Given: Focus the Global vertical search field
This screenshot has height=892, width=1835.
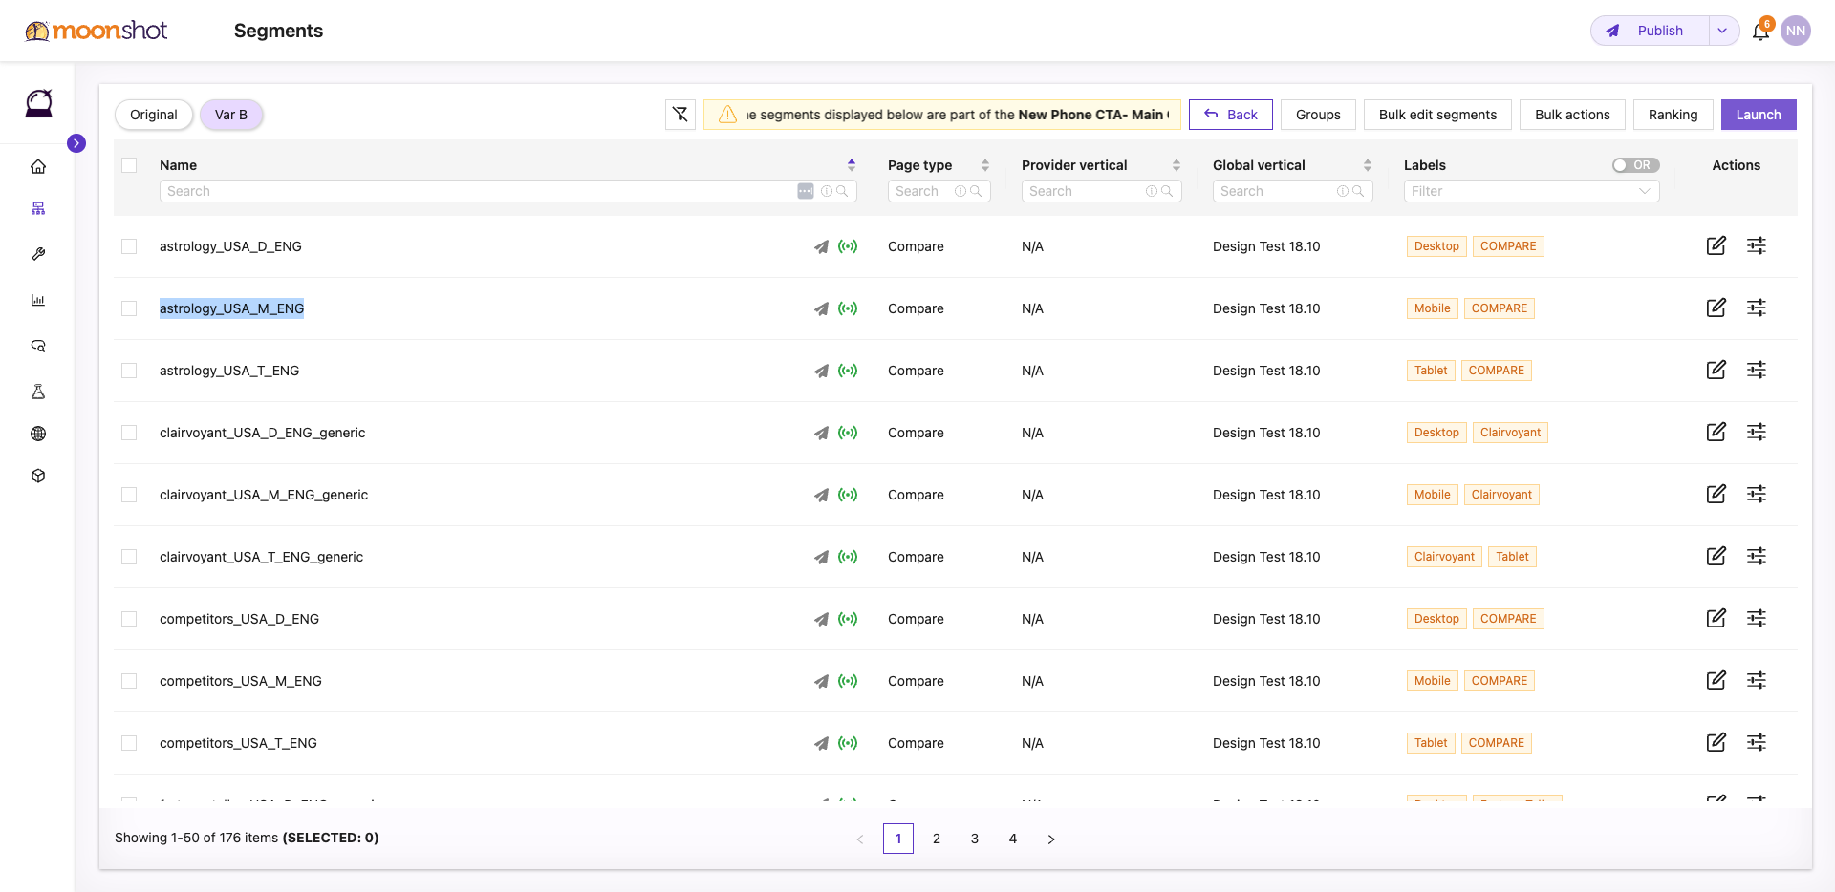Looking at the screenshot, I should click(1292, 191).
